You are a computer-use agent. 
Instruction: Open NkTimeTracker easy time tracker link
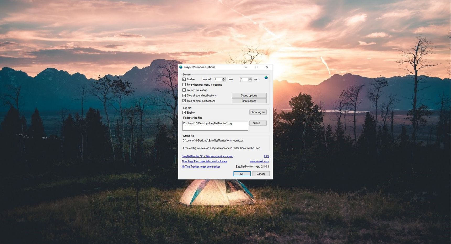click(201, 167)
